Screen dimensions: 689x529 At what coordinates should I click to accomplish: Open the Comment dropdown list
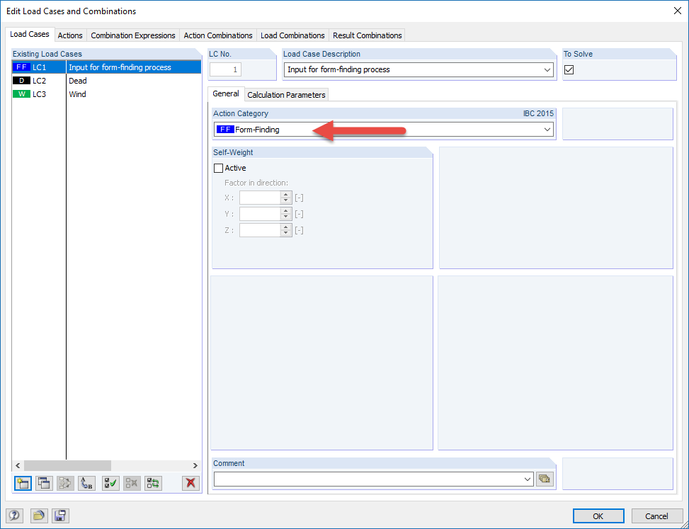click(528, 479)
